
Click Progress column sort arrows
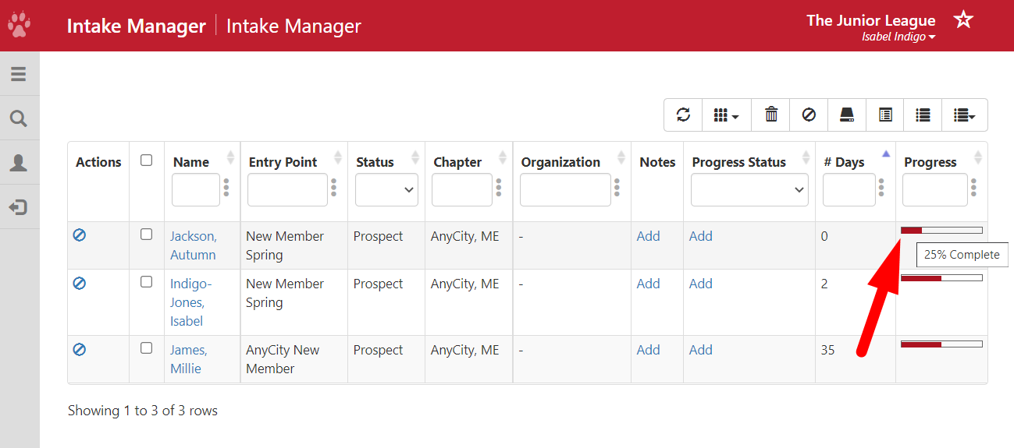(x=978, y=157)
